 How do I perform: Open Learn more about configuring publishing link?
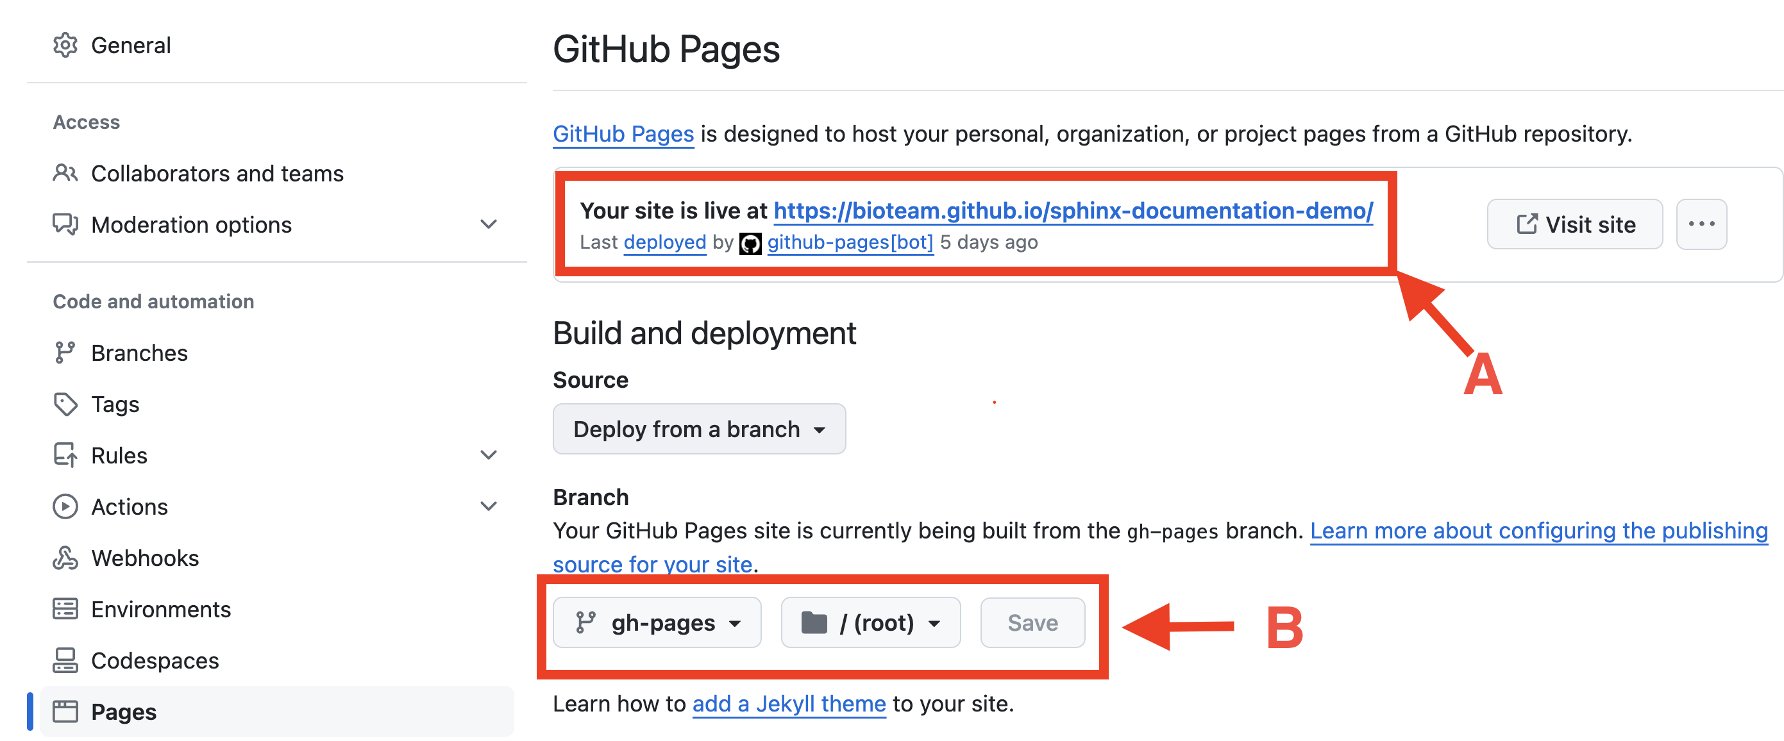tap(1539, 531)
